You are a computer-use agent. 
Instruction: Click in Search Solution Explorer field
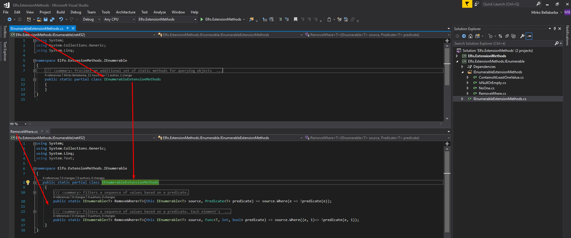pyautogui.click(x=503, y=43)
